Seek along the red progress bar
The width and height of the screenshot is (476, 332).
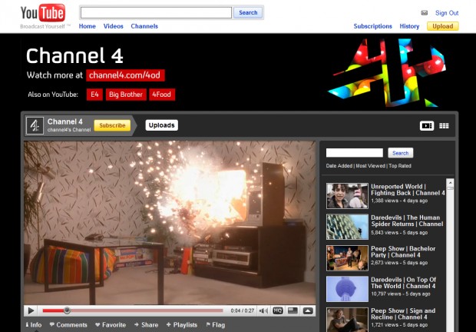(133, 310)
